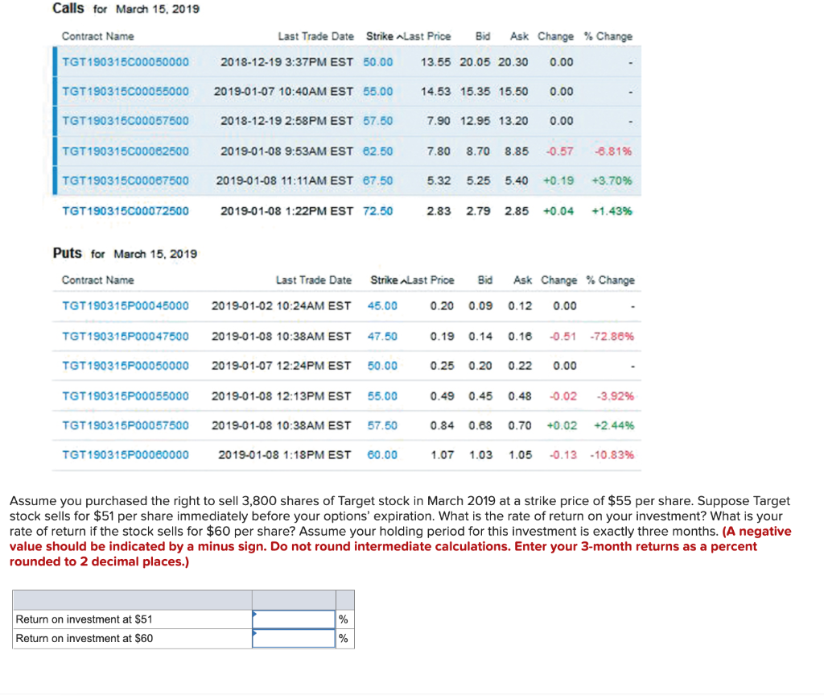
Task: Click strike price 57.50 in Puts table
Action: [381, 425]
